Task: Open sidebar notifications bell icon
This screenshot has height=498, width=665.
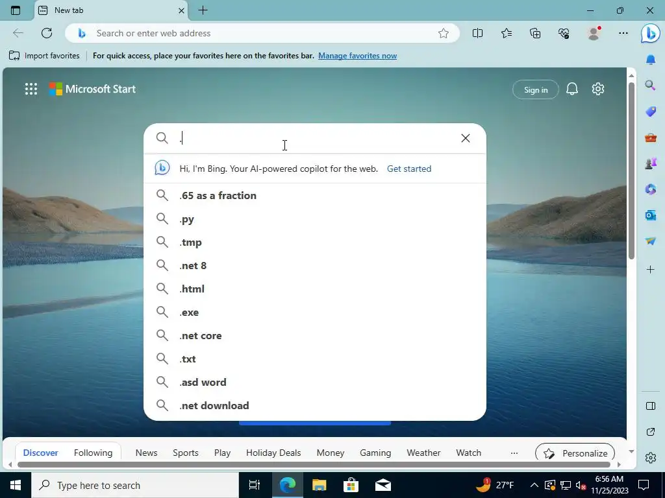Action: tap(651, 60)
